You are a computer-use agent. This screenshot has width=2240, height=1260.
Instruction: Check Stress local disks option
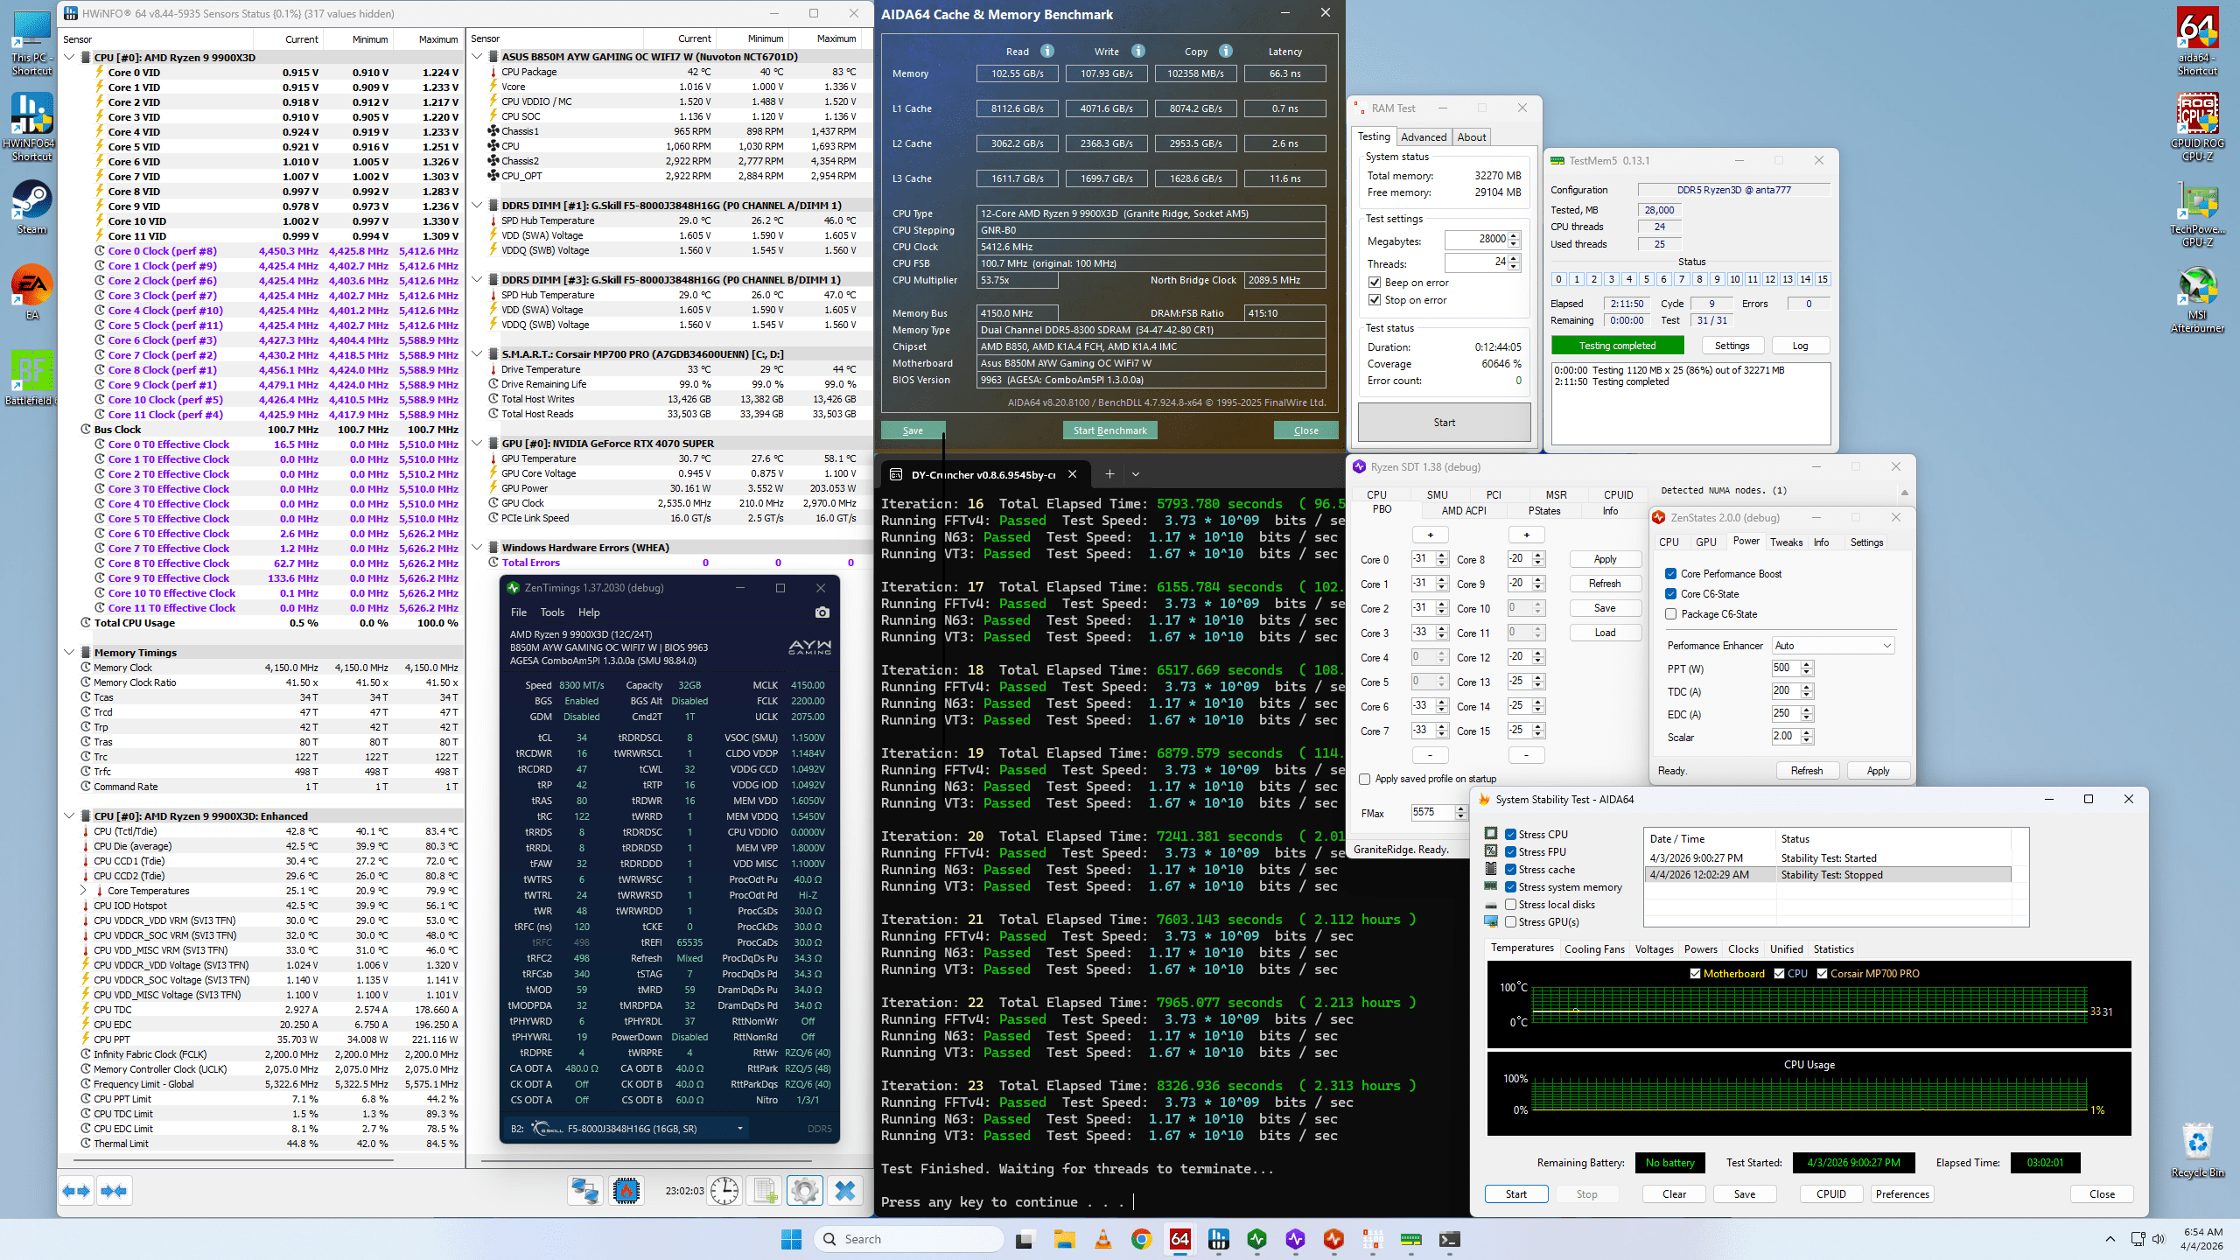point(1510,905)
